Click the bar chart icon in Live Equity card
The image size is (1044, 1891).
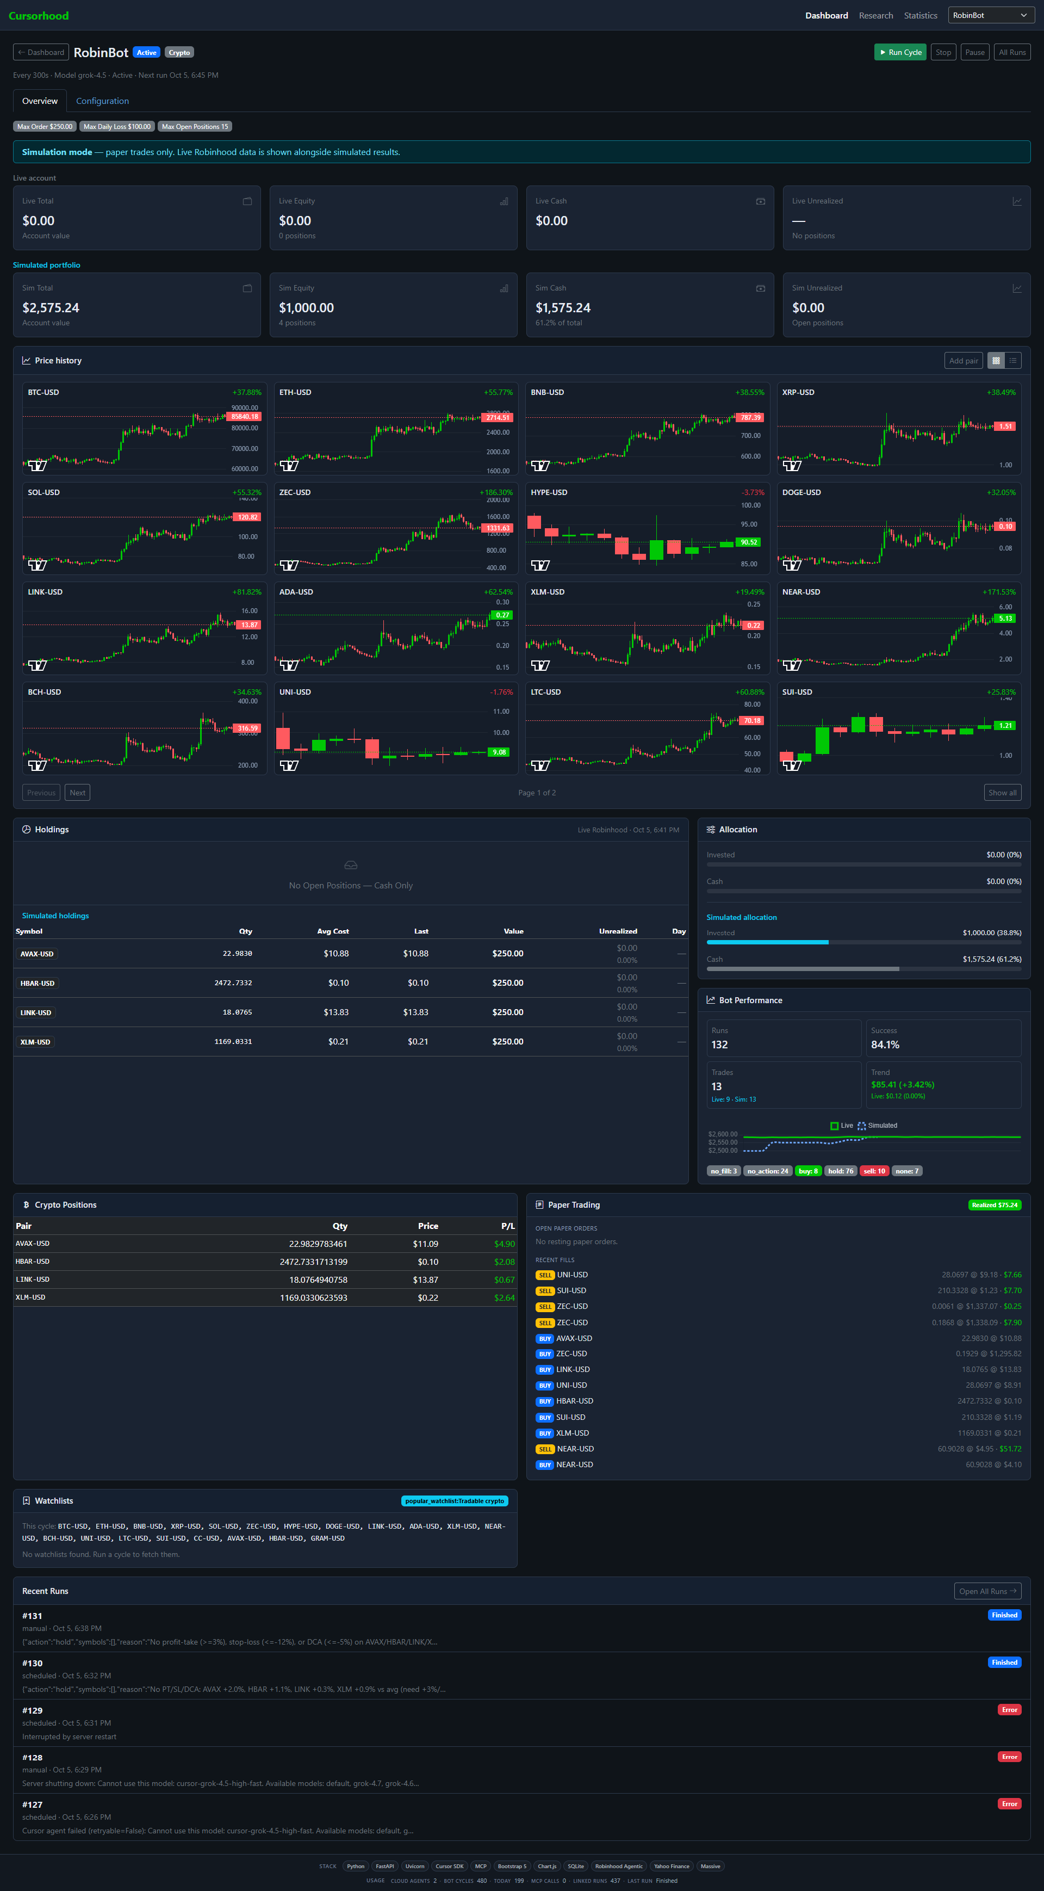[504, 201]
